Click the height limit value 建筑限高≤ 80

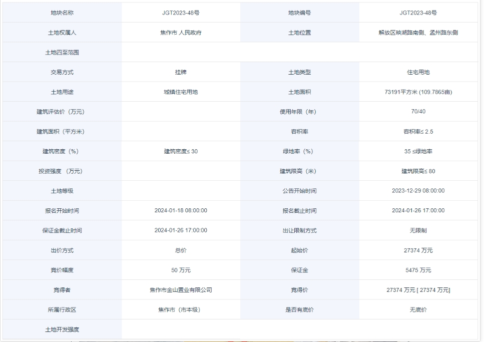point(418,171)
